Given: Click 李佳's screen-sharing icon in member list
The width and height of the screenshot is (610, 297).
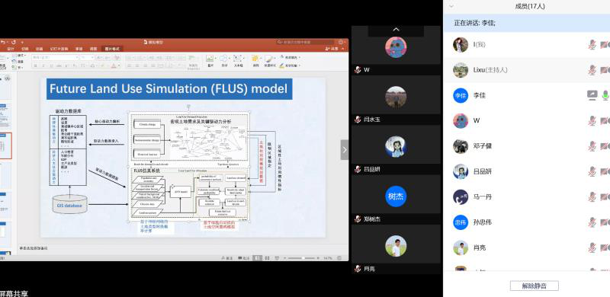Looking at the screenshot, I should [592, 95].
